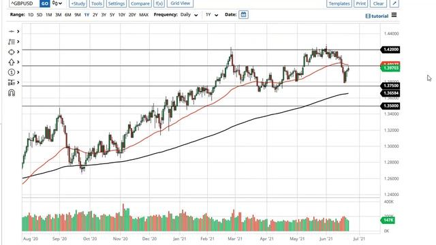
Task: Open the +Study menu
Action: pyautogui.click(x=78, y=3)
